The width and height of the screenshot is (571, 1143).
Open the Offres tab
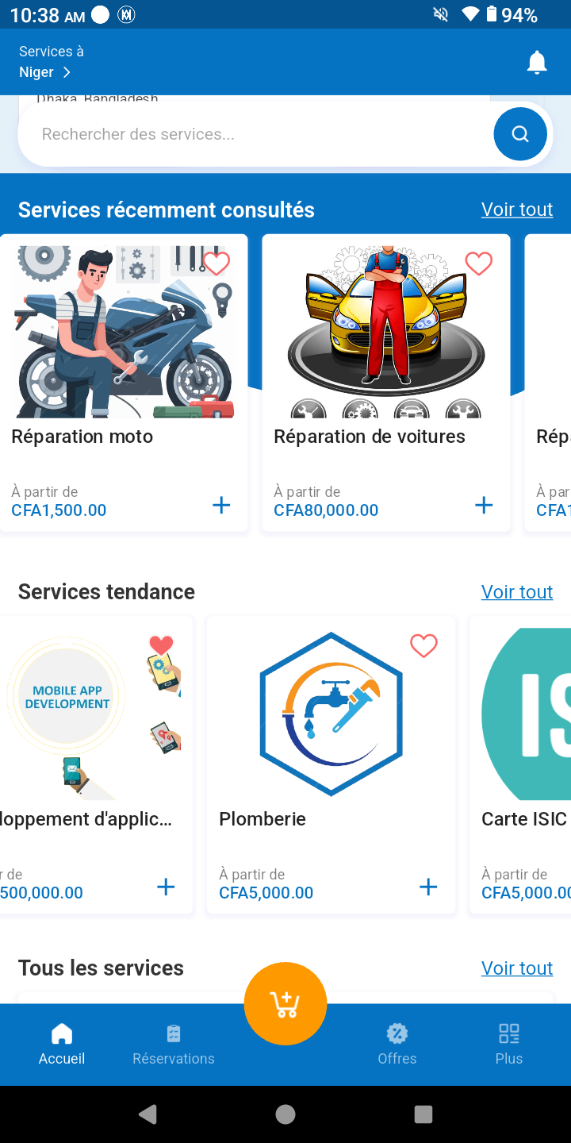(397, 1045)
